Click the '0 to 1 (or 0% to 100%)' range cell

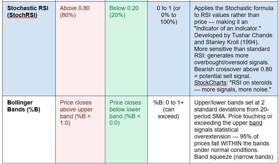(169, 15)
